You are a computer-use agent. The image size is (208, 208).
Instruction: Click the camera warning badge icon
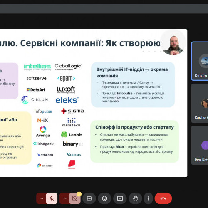(79, 194)
